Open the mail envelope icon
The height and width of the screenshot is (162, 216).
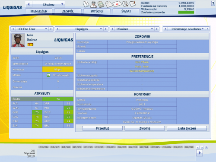(117, 4)
